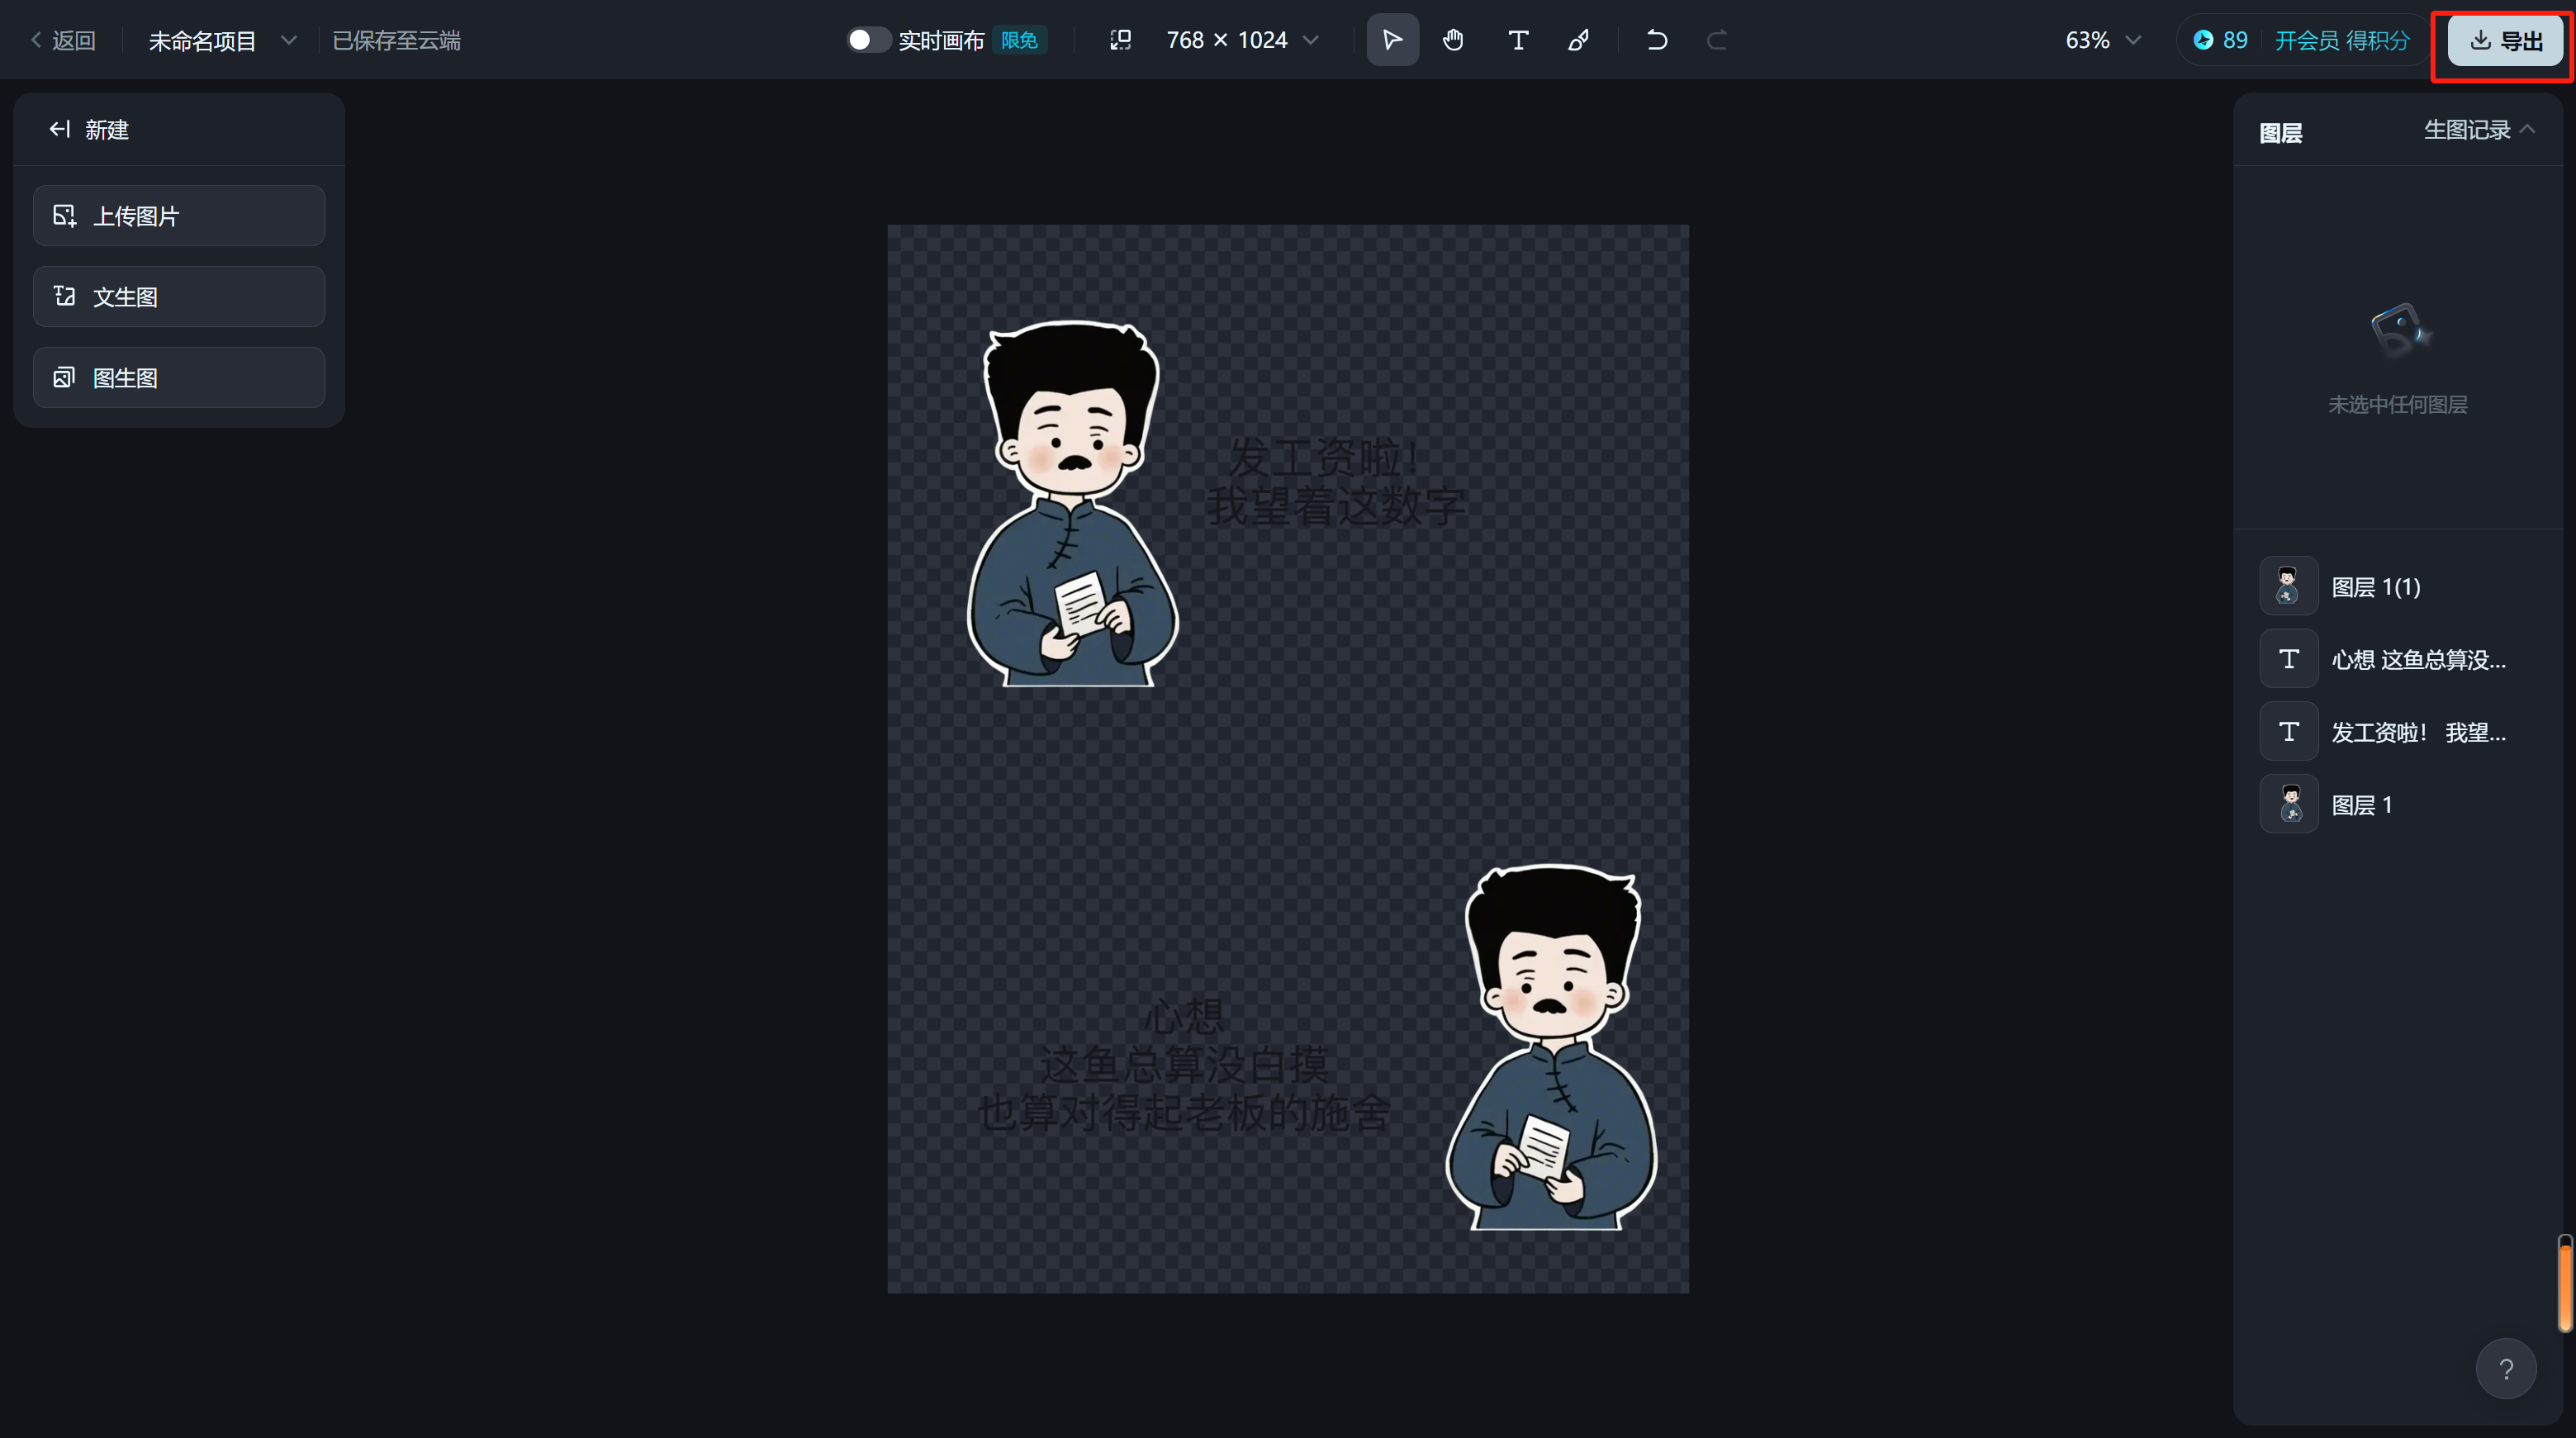This screenshot has width=2576, height=1438.
Task: Click the canvas resize icon
Action: tap(1120, 40)
